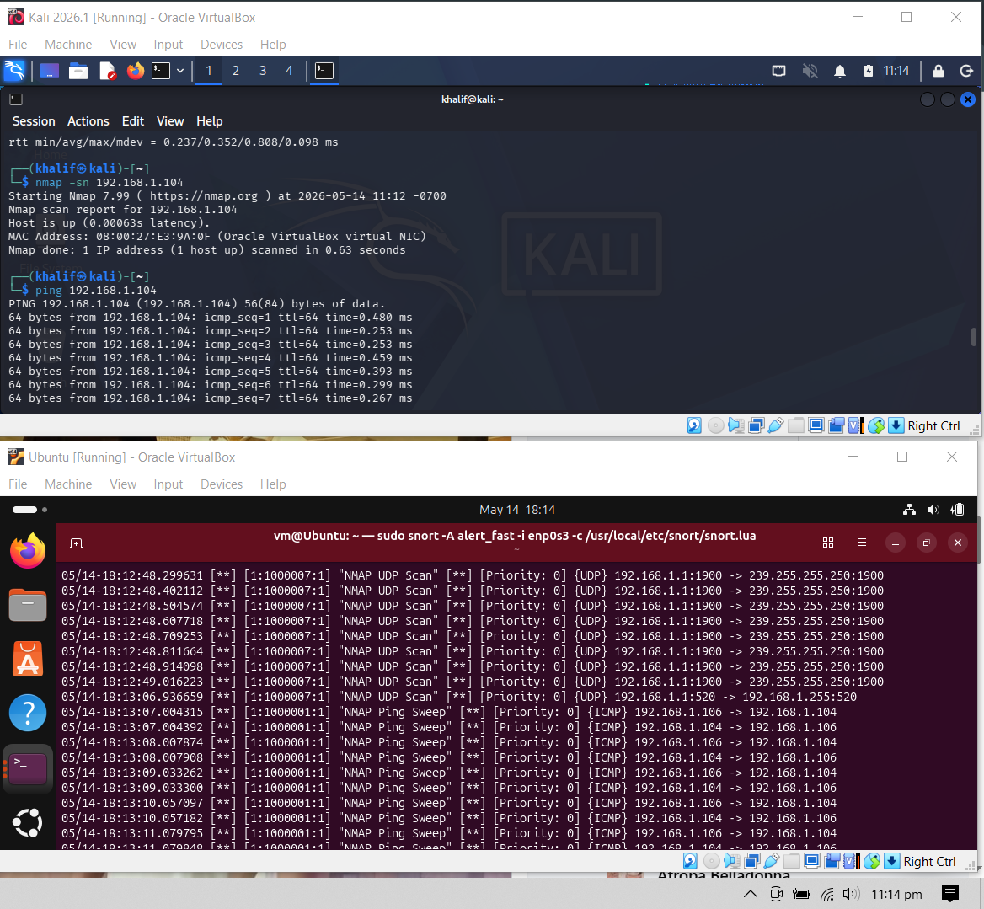Viewport: 984px width, 909px height.
Task: Lock the Kali screen with padlock icon
Action: coord(939,71)
